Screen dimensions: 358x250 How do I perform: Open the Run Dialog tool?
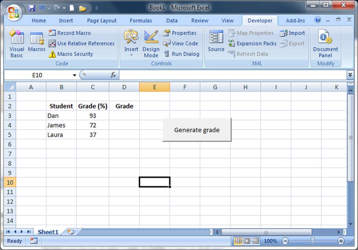[x=182, y=54]
